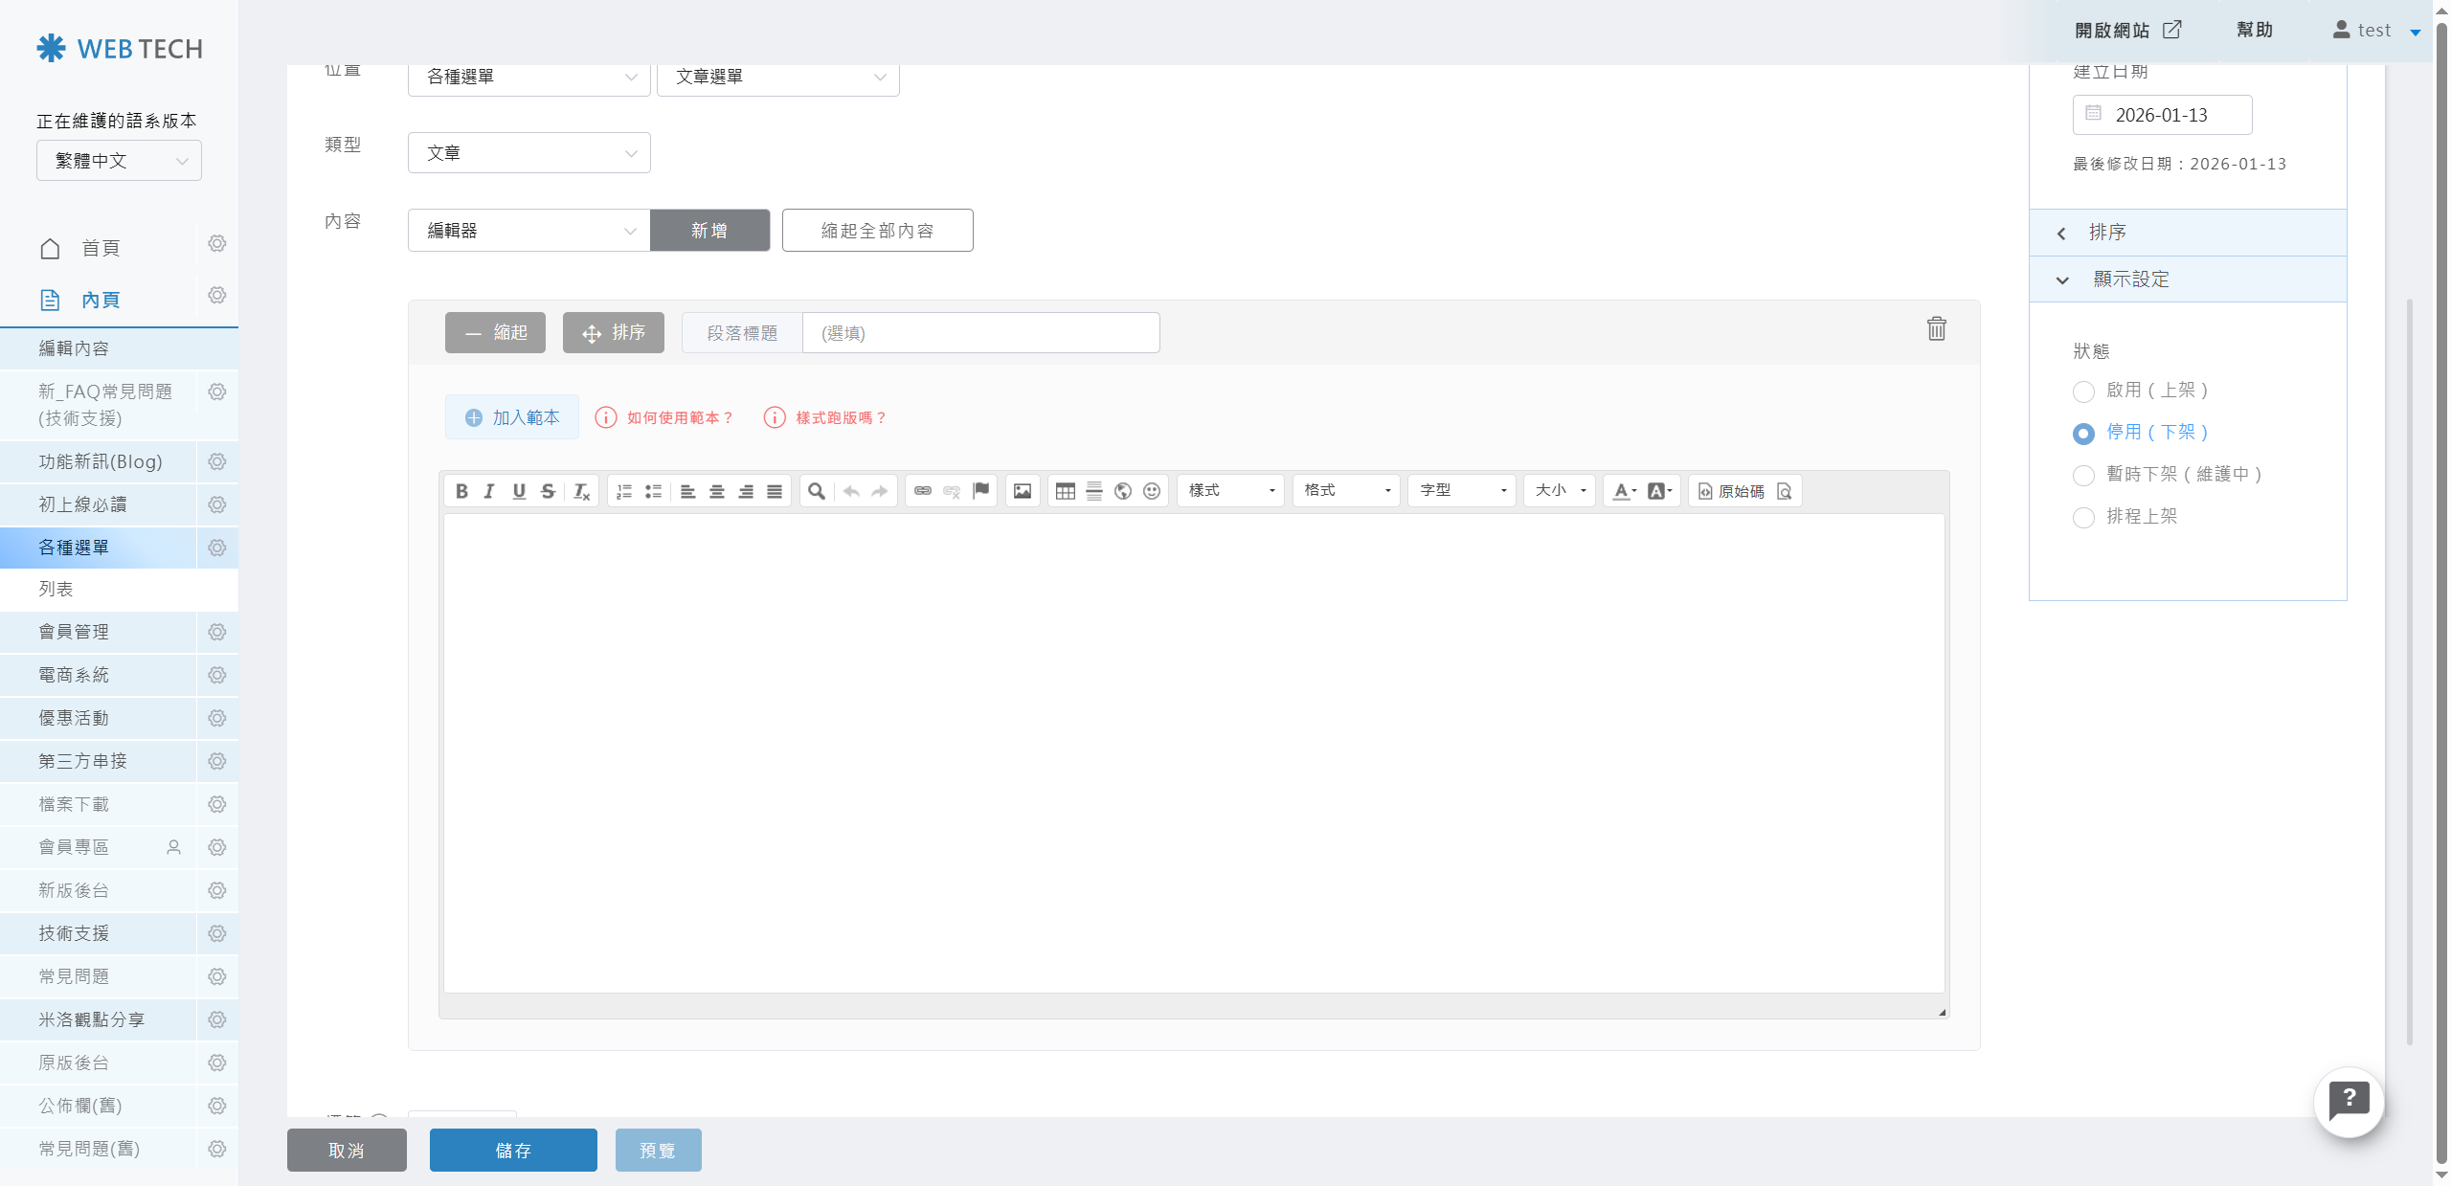The height and width of the screenshot is (1186, 2451).
Task: Insert link using the chain icon
Action: (x=922, y=491)
